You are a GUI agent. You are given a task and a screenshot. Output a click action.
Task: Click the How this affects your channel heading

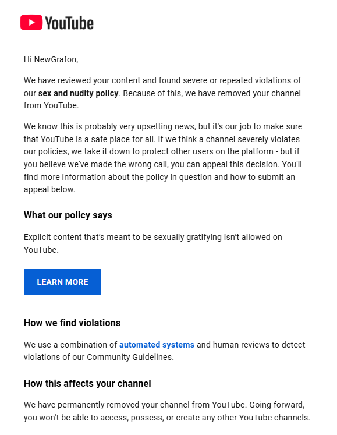coord(87,383)
